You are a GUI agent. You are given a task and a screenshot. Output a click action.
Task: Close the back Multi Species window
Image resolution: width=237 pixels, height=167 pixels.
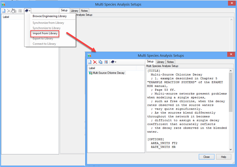click(232, 3)
